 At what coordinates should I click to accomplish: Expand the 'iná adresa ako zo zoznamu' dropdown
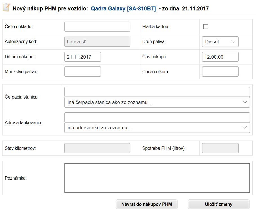157,128
